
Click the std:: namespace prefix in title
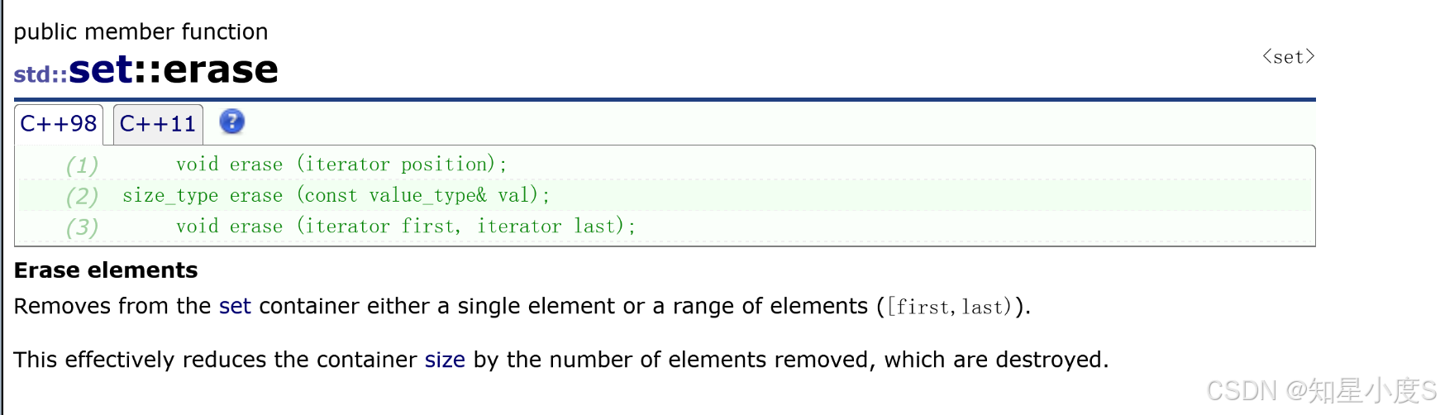click(x=41, y=74)
